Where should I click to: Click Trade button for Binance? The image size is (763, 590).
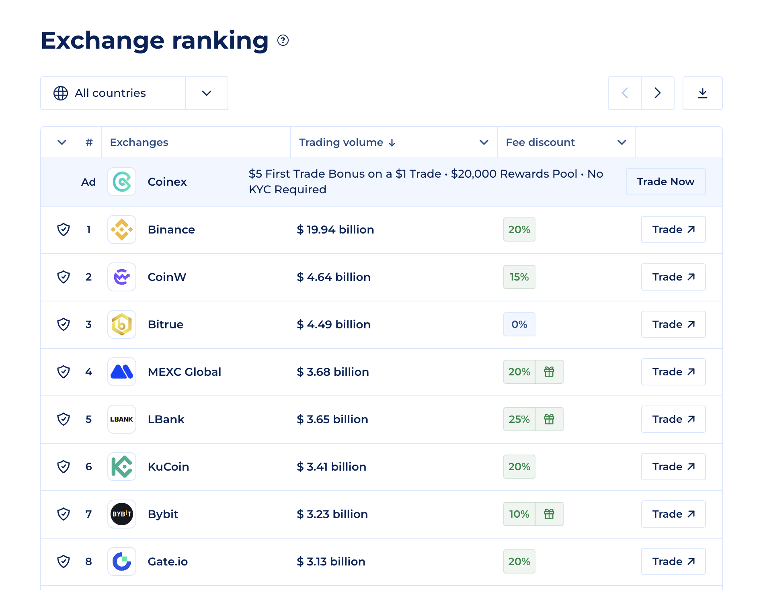673,229
